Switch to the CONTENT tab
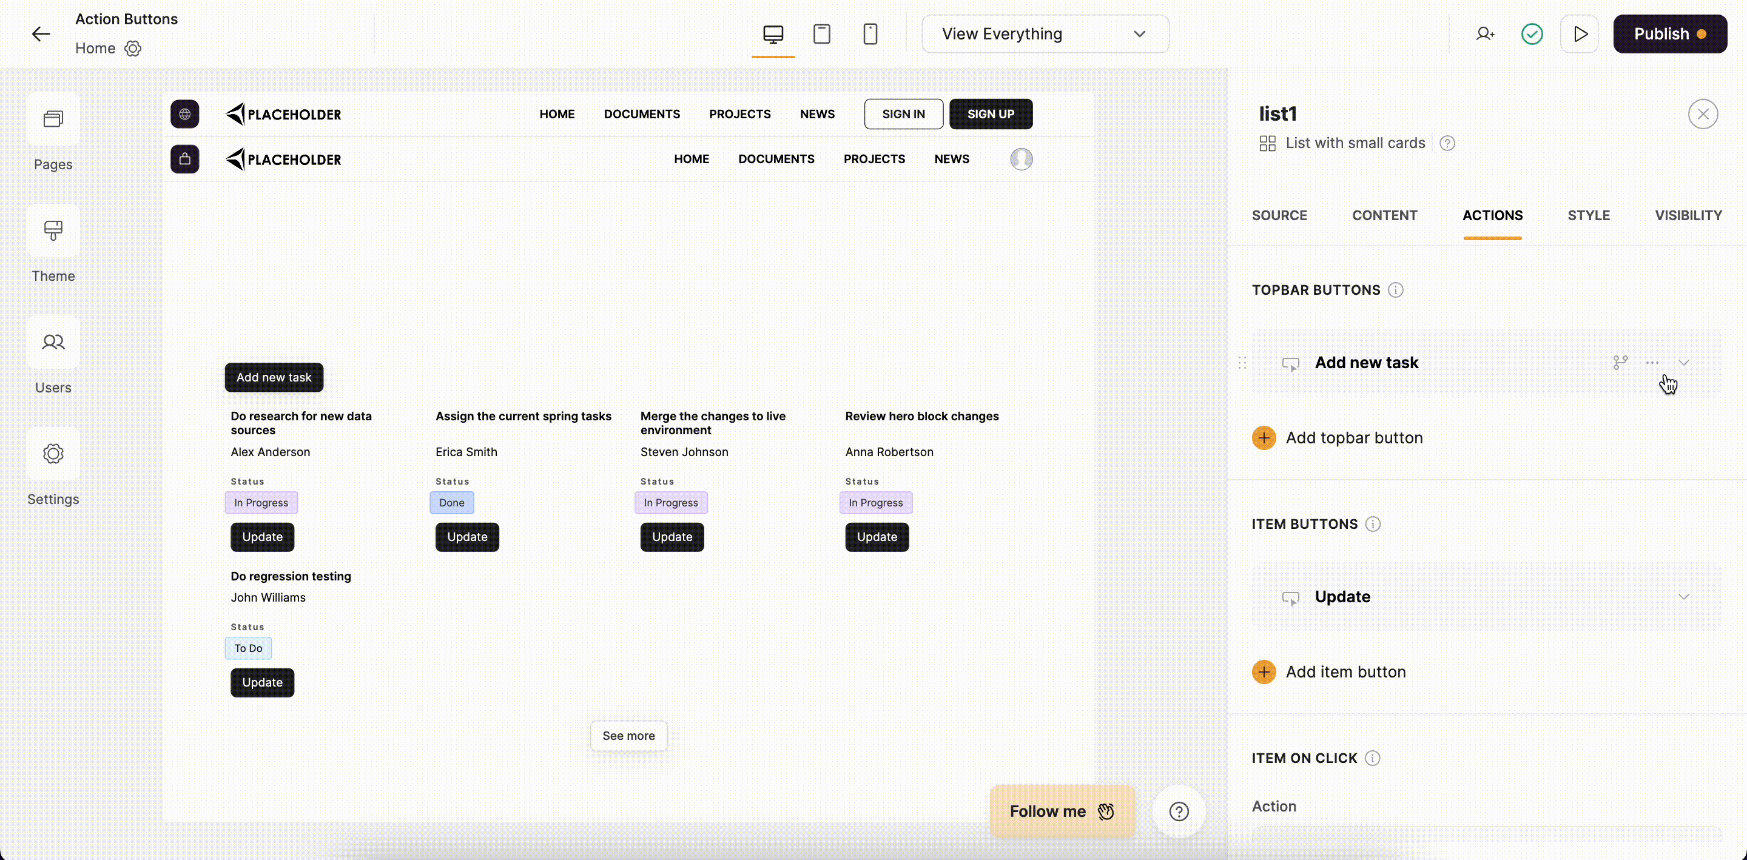The height and width of the screenshot is (860, 1747). pos(1385,215)
